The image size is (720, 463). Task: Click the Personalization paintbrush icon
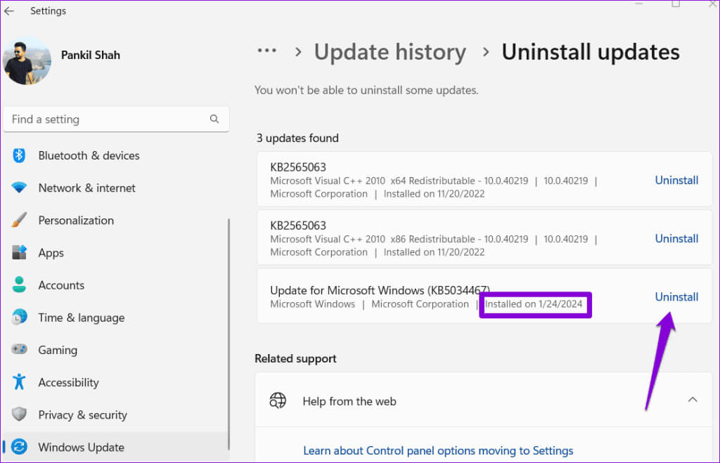tap(19, 220)
